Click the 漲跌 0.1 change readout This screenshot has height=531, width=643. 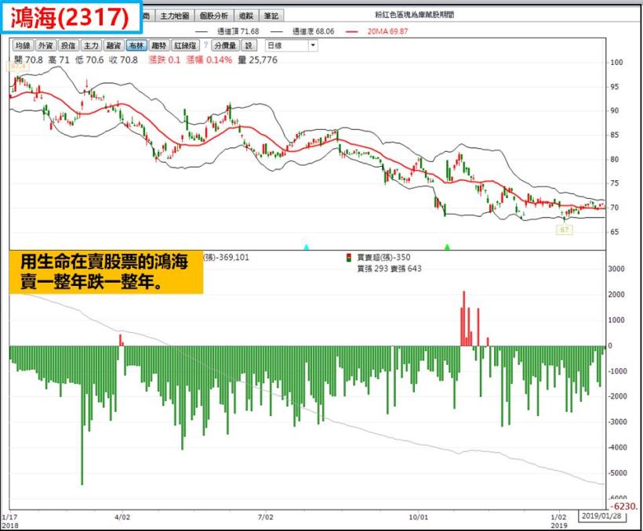coord(165,60)
